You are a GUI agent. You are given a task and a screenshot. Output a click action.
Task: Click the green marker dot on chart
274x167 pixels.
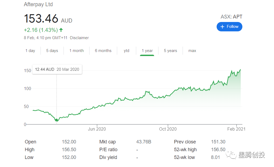[x=57, y=120]
